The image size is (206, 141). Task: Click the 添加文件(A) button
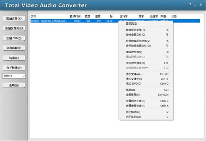click(14, 18)
